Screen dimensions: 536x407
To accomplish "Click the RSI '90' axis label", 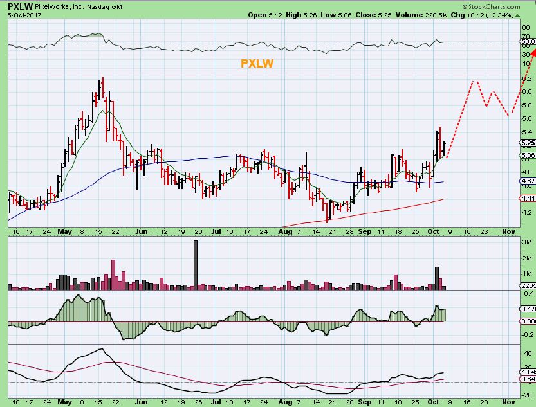I will [x=526, y=27].
